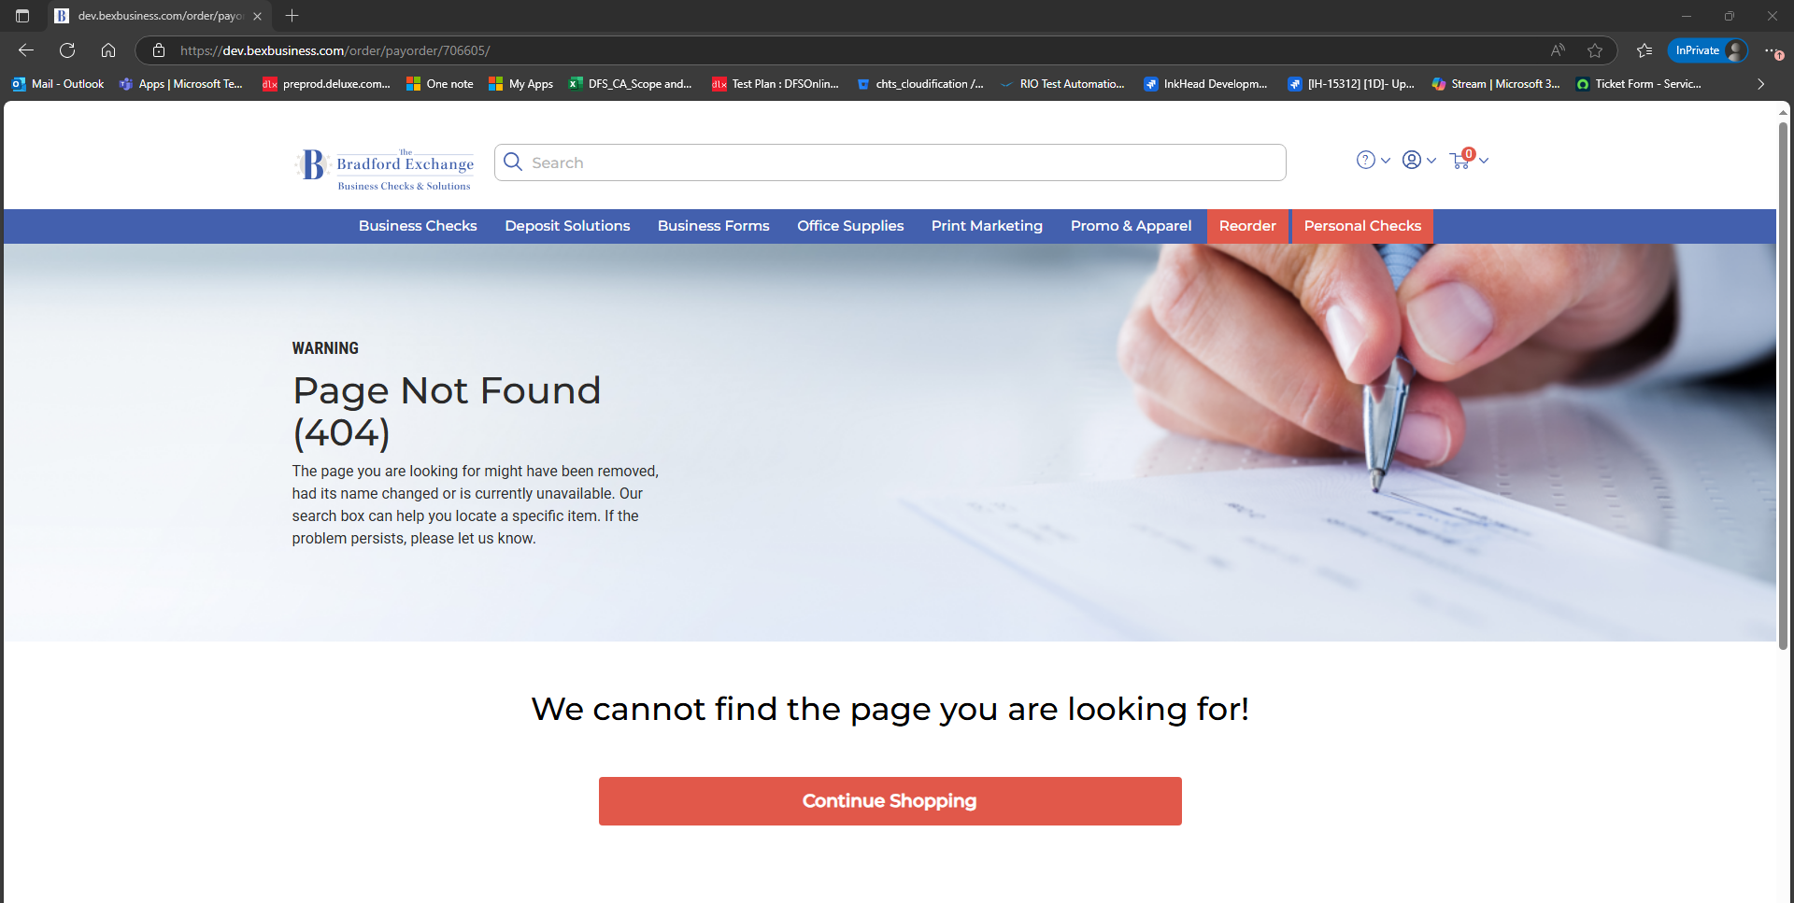Image resolution: width=1794 pixels, height=903 pixels.
Task: Show more bookmarks overflow arrow
Action: click(x=1761, y=84)
